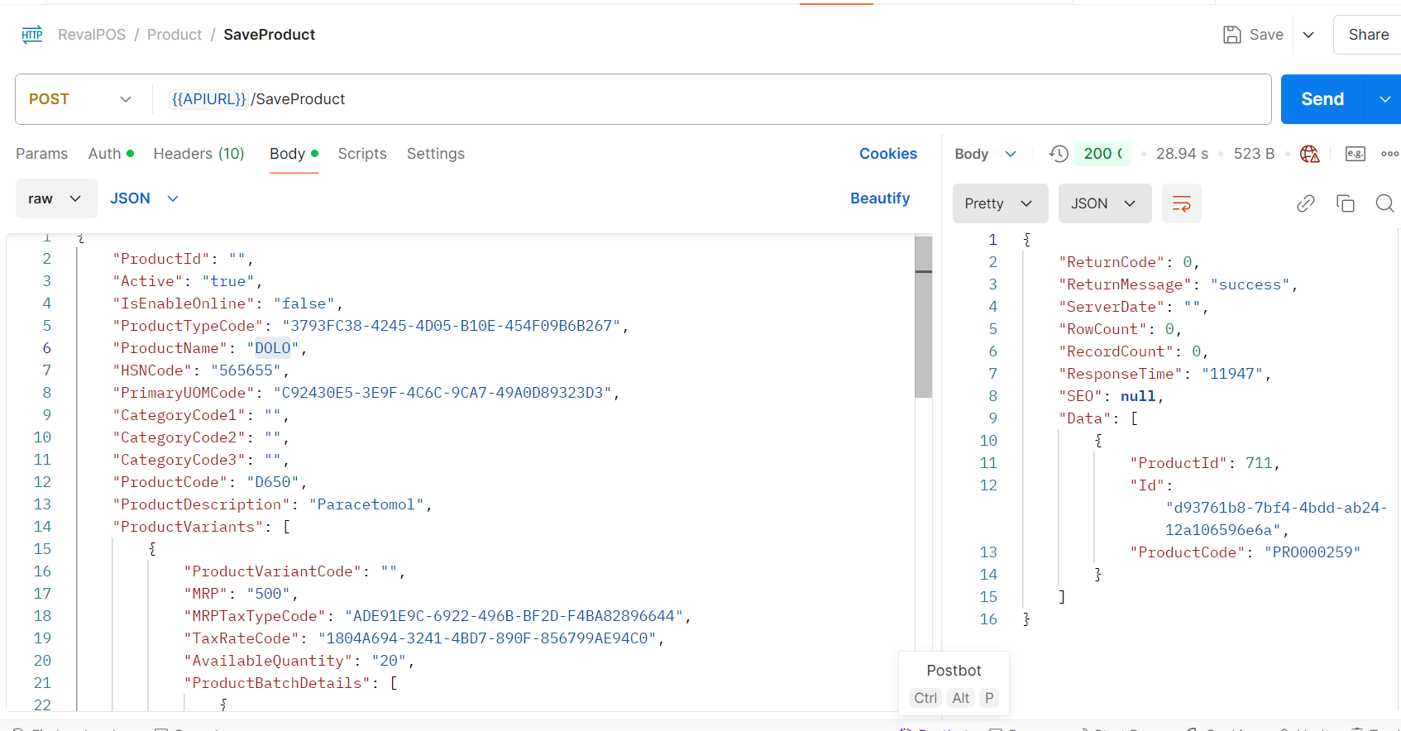
Task: Click the network globe icon in response bar
Action: [1309, 154]
